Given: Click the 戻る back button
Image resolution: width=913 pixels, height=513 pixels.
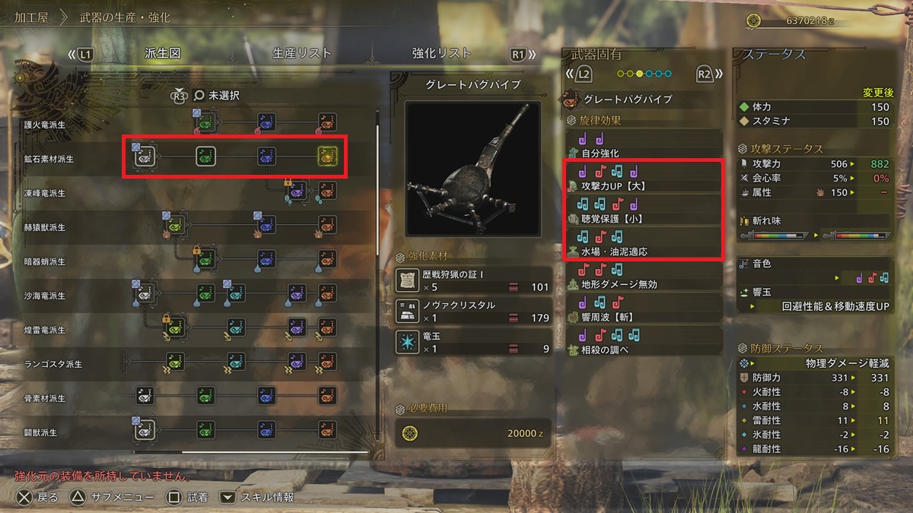Looking at the screenshot, I should click(37, 497).
